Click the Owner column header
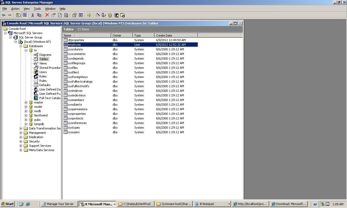Image resolution: width=347 pixels, height=208 pixels. coord(122,35)
